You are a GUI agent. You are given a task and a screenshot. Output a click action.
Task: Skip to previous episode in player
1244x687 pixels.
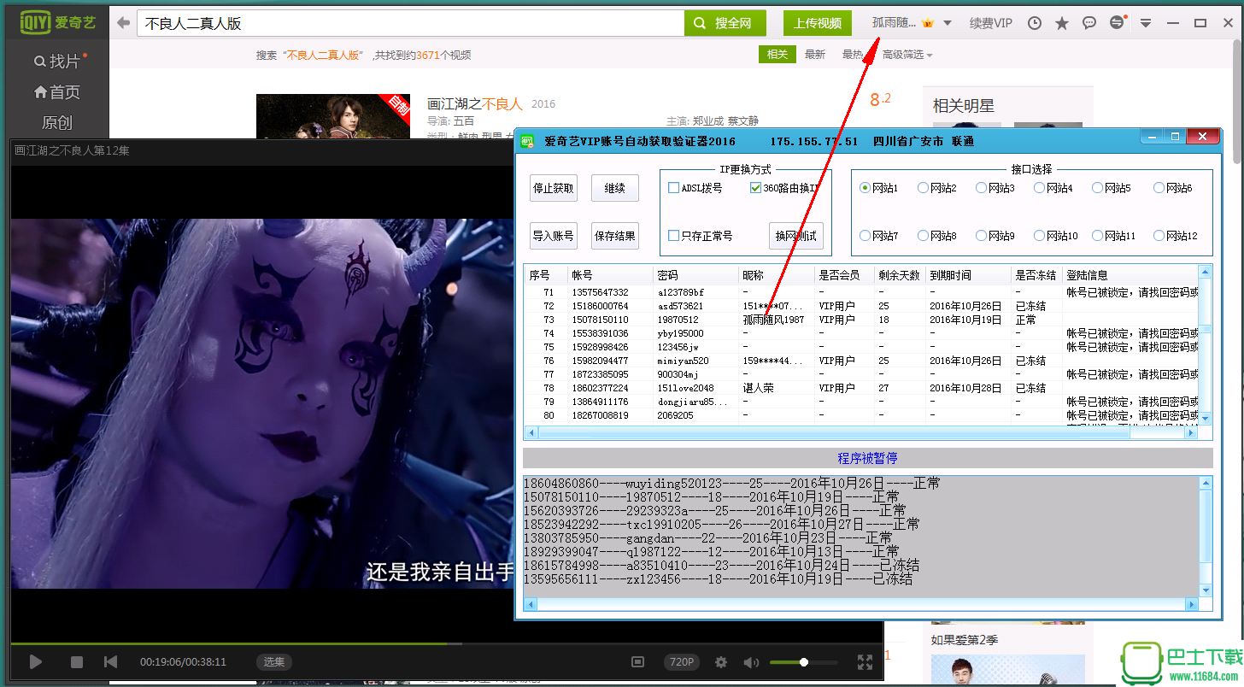pos(110,661)
